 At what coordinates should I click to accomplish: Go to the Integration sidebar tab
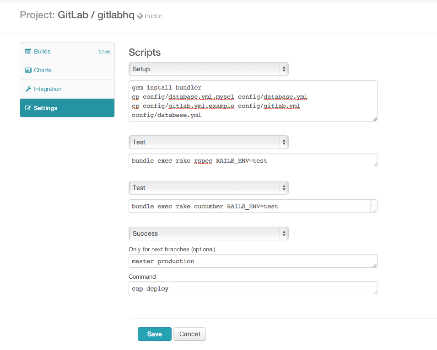[67, 89]
